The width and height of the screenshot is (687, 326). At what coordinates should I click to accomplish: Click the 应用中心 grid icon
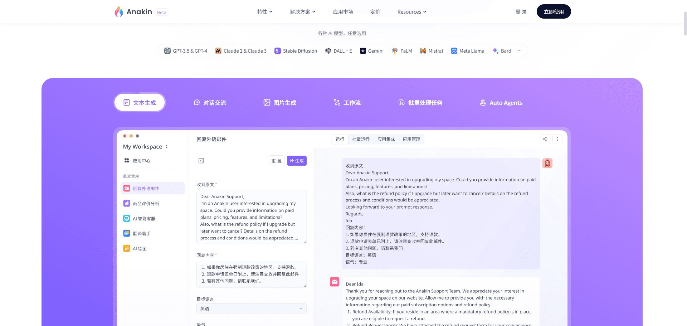tap(127, 160)
